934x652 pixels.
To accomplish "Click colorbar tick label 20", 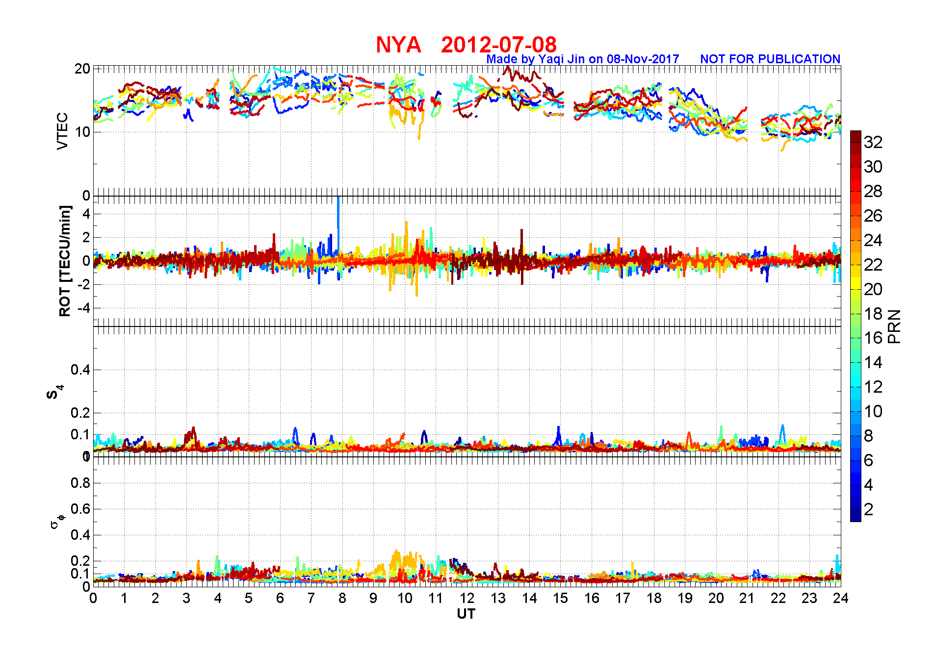I will 873,289.
